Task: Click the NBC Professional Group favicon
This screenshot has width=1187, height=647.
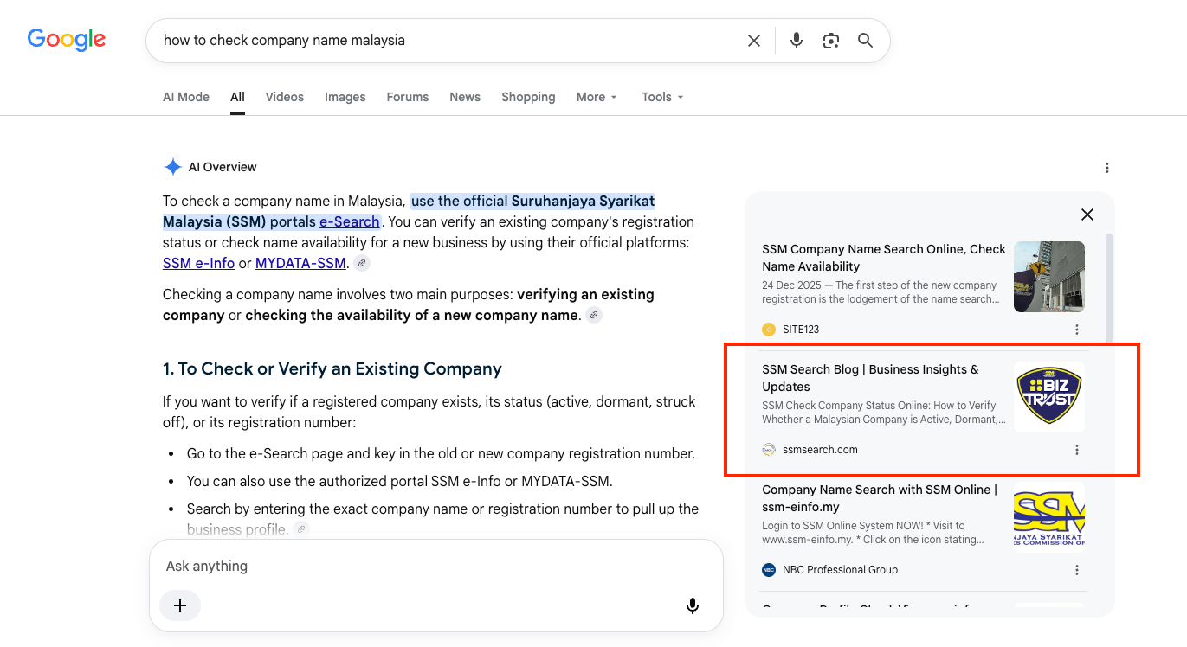Action: (x=769, y=570)
